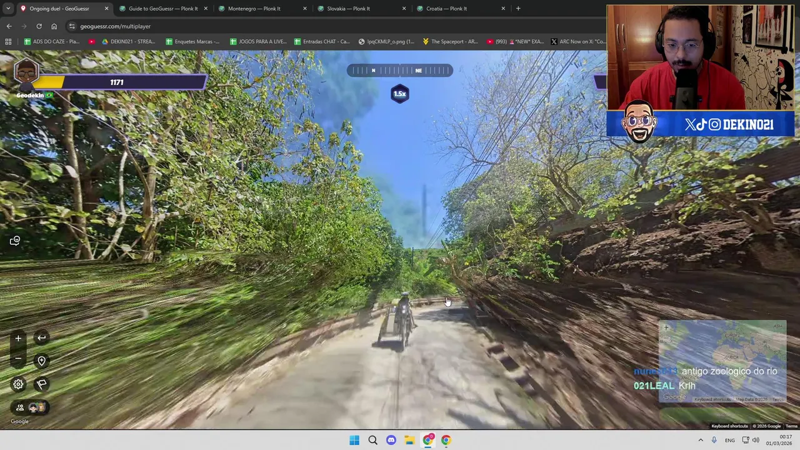Open the Windows Start menu
This screenshot has height=450, width=800.
(354, 440)
